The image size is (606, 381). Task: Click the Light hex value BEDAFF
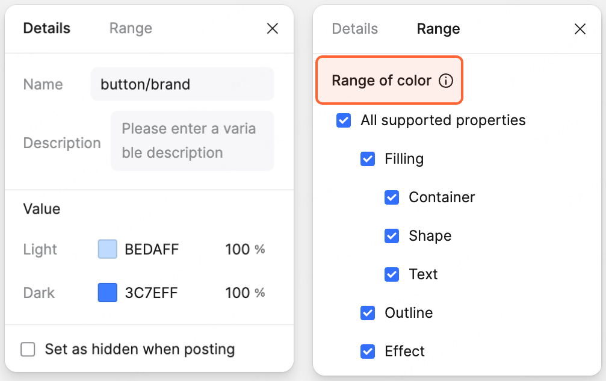pyautogui.click(x=152, y=249)
